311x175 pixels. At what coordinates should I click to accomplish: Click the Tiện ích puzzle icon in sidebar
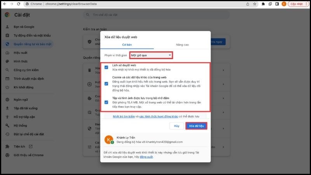(x=7, y=147)
